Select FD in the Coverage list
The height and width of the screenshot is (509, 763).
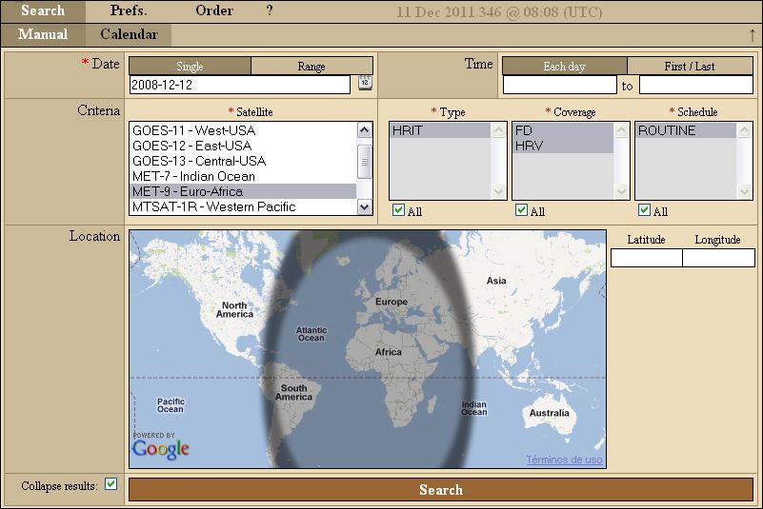point(564,130)
